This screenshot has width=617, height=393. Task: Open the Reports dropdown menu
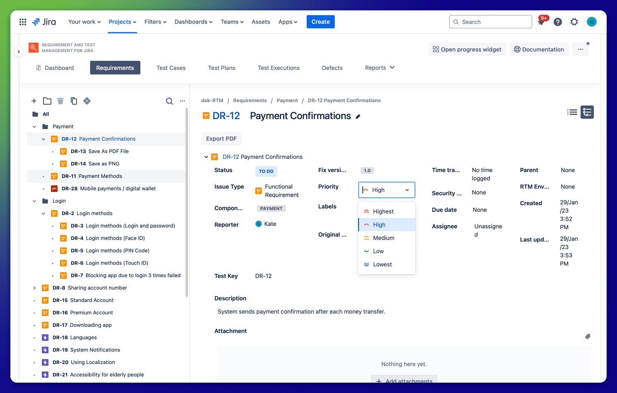coord(379,67)
